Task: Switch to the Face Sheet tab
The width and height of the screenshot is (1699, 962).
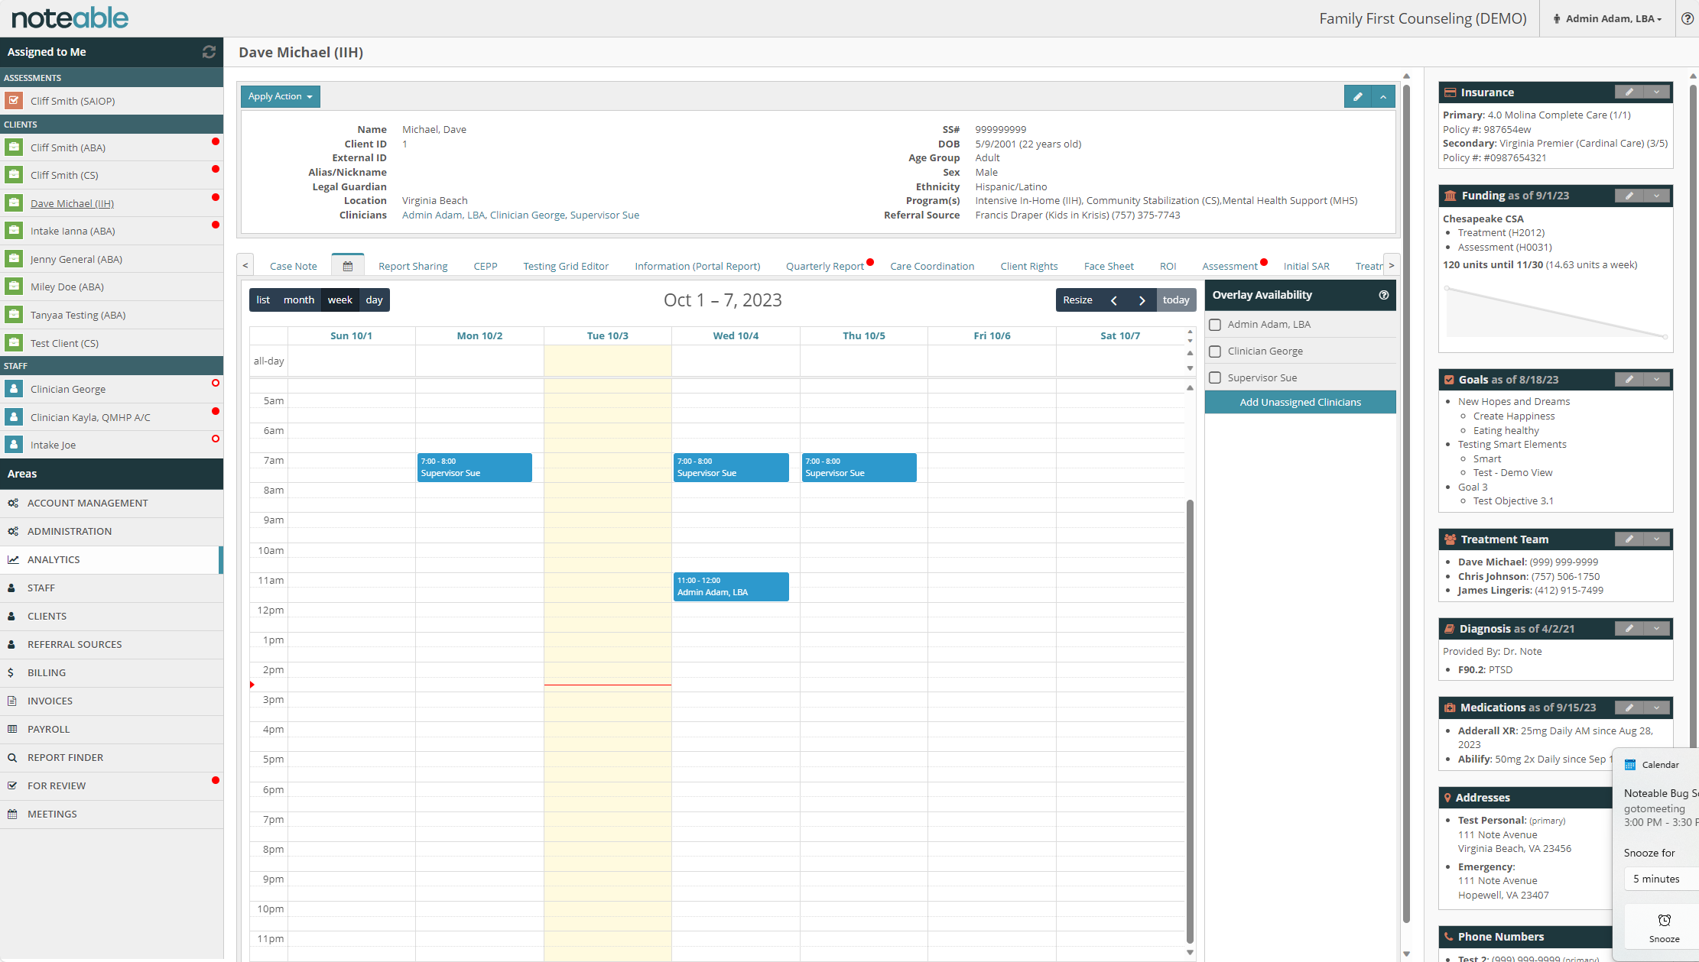Action: 1109,265
